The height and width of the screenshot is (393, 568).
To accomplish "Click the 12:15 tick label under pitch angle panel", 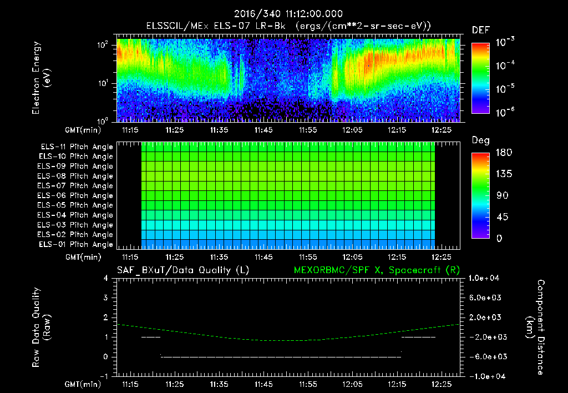I will [x=397, y=258].
